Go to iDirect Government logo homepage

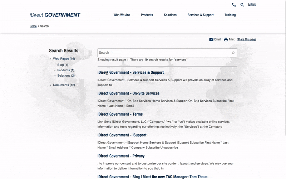[x=55, y=15]
